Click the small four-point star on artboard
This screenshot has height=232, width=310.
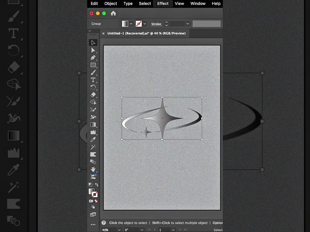point(146,132)
